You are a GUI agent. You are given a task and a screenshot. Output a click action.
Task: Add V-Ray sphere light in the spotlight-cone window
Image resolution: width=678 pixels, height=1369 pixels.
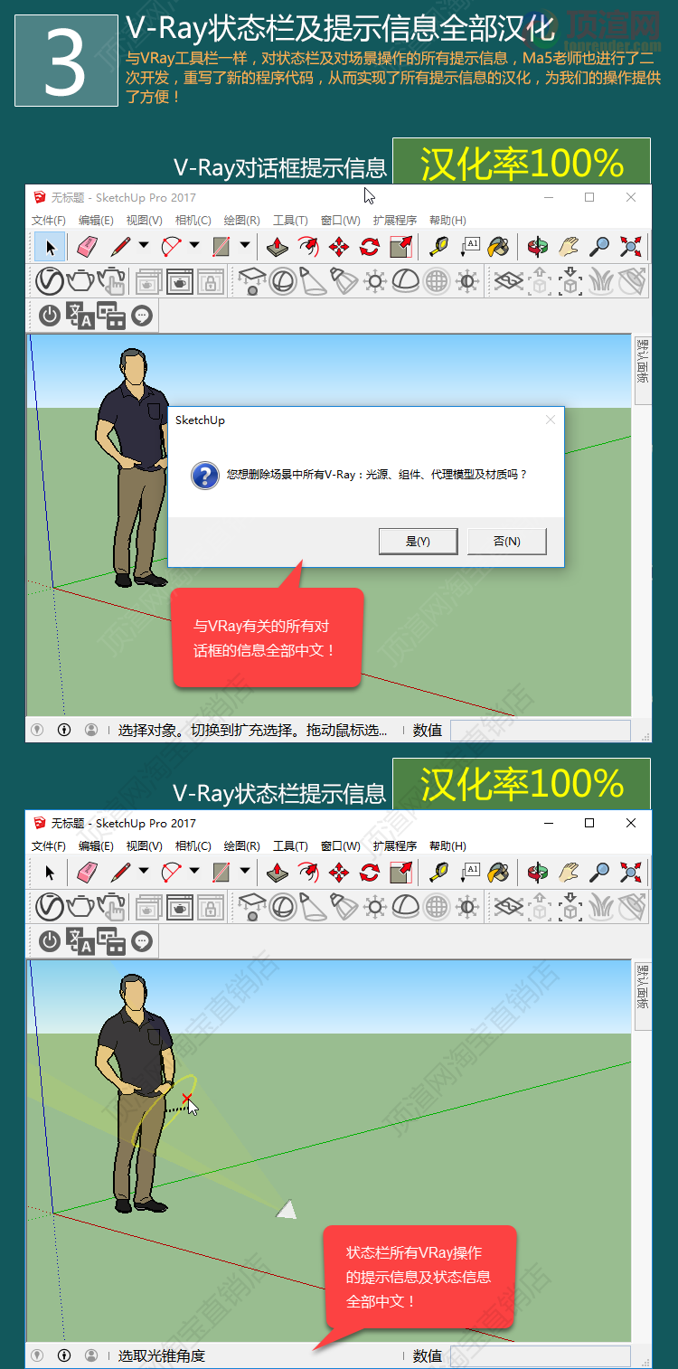pos(283,907)
